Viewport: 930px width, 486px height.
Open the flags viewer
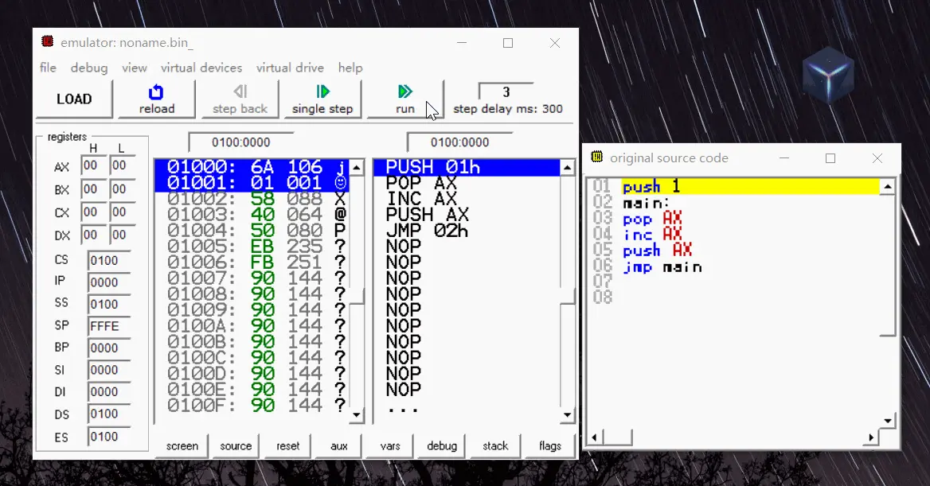point(549,445)
